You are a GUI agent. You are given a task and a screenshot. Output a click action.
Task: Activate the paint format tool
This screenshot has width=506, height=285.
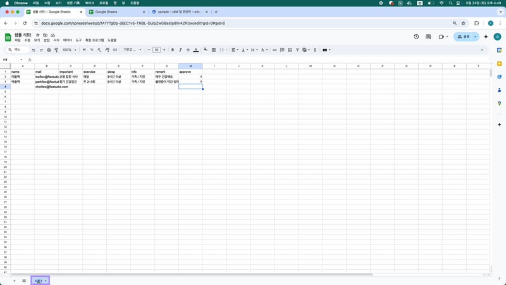[x=56, y=50]
